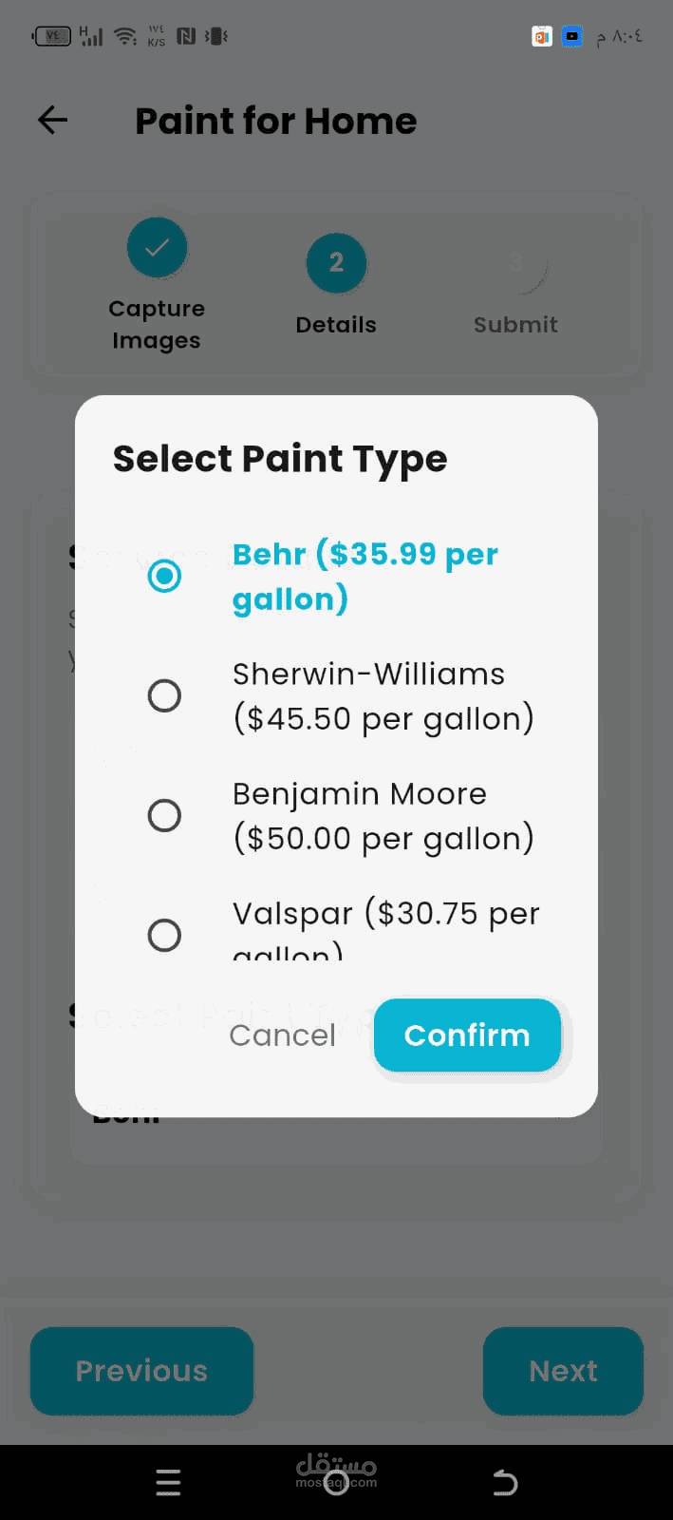Click the completed Capture Images checkmark step
The width and height of the screenshot is (673, 1520).
click(x=157, y=248)
